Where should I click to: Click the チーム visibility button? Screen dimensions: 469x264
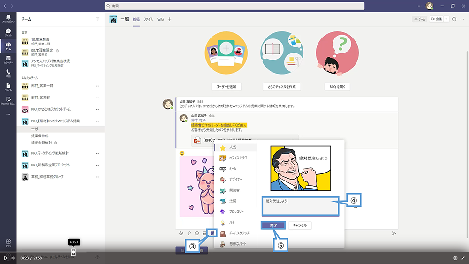coord(420,19)
